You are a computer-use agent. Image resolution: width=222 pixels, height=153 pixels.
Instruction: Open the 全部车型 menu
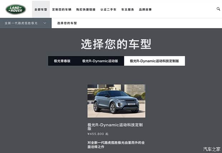point(41,9)
